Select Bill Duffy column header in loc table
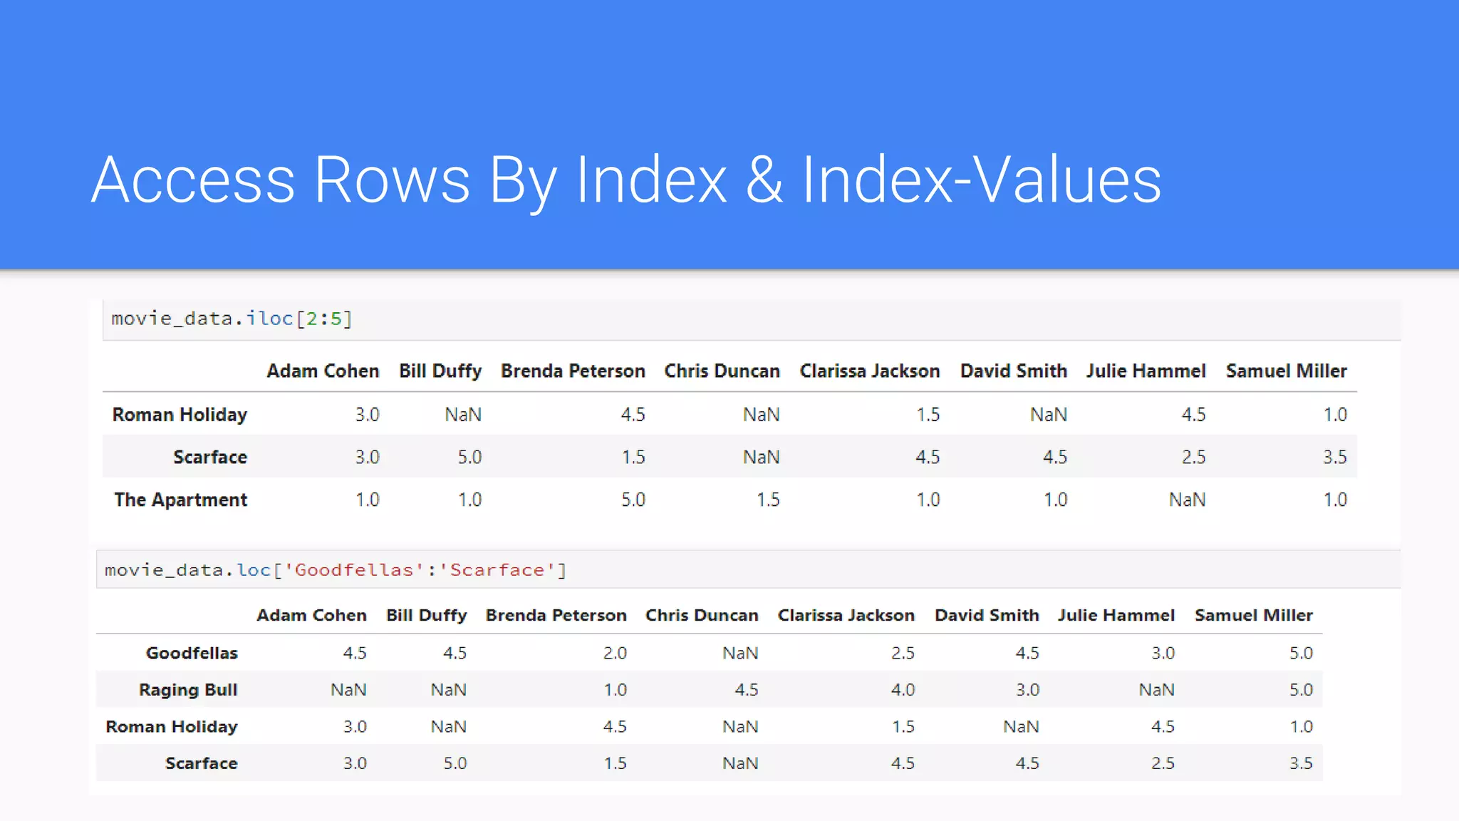 click(x=427, y=616)
